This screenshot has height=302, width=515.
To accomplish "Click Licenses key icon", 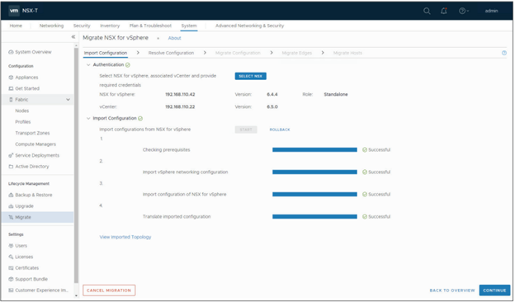I will (x=11, y=257).
